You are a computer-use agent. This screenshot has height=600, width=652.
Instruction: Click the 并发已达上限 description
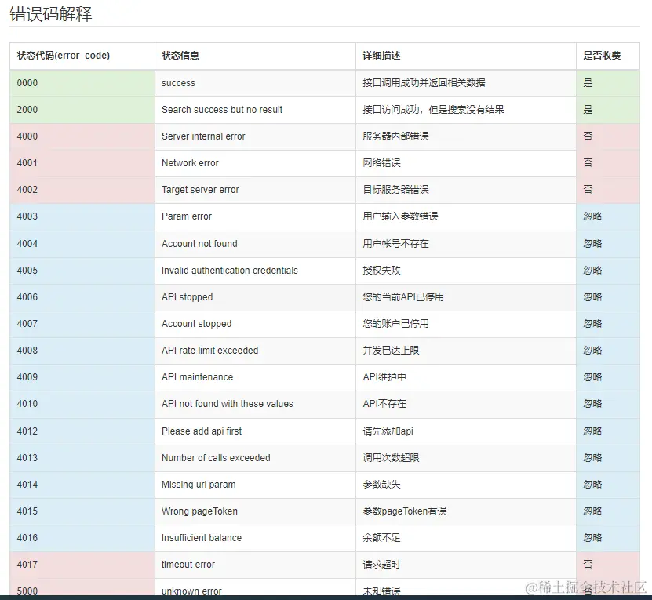(x=391, y=351)
